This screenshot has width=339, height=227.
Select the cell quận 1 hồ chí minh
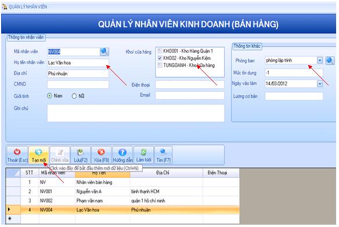click(166, 201)
